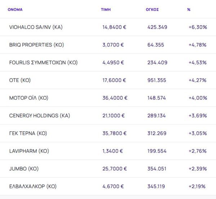This screenshot has width=216, height=199.
Task: Click the +6,30% change for VIOHALCO
Action: [198, 27]
